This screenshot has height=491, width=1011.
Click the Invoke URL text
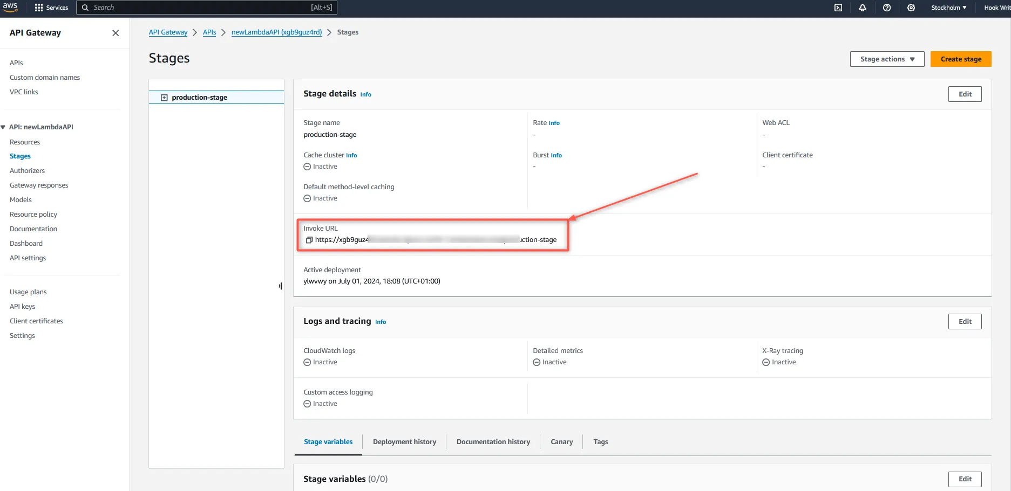[x=436, y=240]
